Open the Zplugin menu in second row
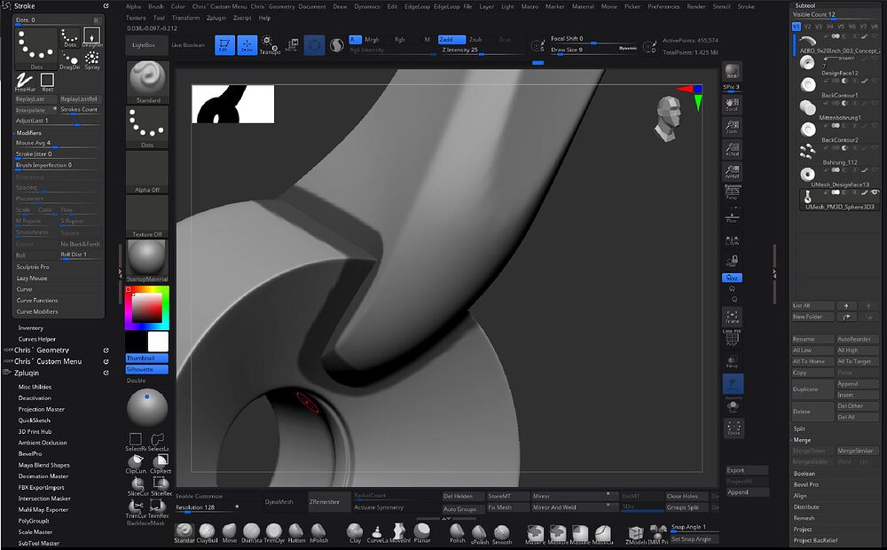Viewport: 887px width, 550px height. pos(216,18)
